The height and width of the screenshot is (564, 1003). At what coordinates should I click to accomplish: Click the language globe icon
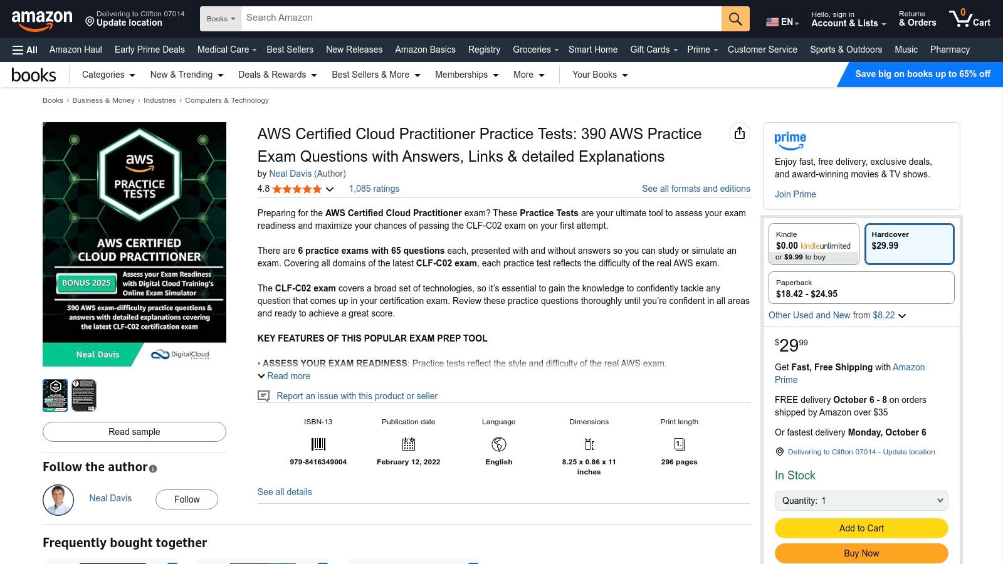click(x=498, y=444)
